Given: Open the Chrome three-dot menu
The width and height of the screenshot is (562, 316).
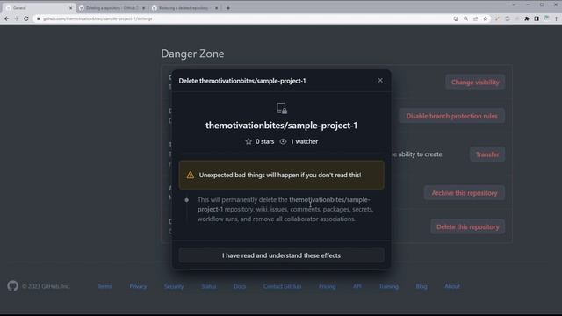Looking at the screenshot, I should coord(556,18).
